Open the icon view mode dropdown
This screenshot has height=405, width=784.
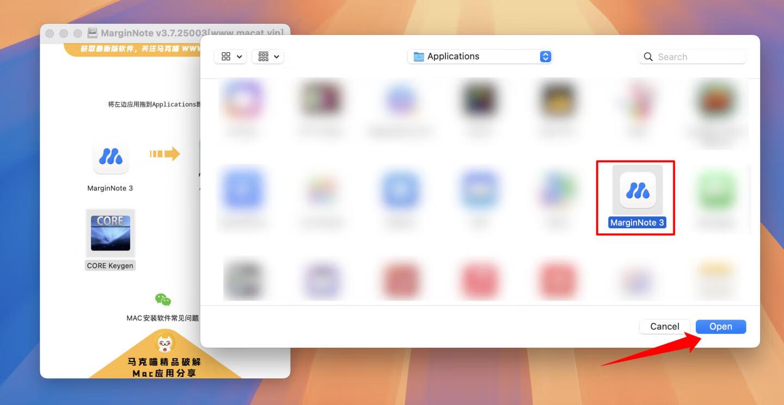point(231,57)
